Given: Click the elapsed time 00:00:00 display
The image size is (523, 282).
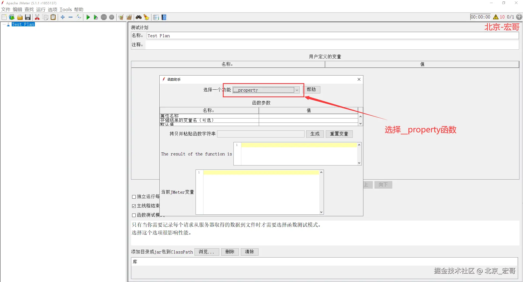Looking at the screenshot, I should click(481, 17).
